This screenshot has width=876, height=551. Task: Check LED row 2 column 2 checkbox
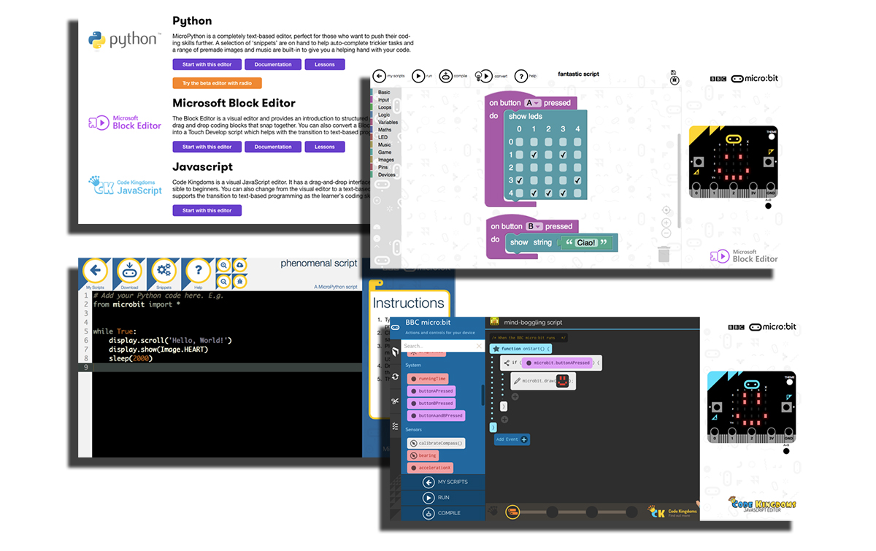(549, 167)
